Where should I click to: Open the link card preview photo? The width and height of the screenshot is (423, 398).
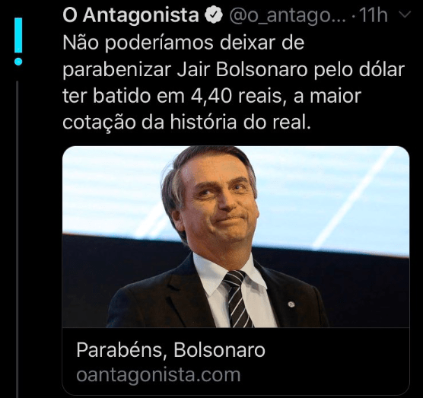(x=236, y=237)
